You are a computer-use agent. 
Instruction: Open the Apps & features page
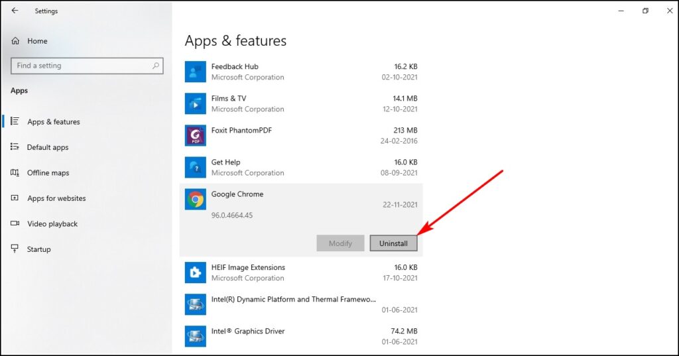click(x=54, y=122)
